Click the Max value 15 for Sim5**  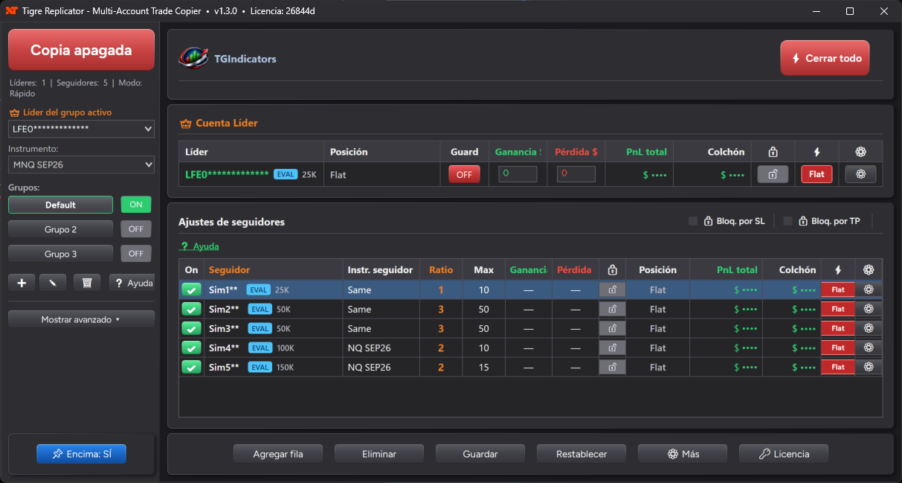click(x=484, y=367)
